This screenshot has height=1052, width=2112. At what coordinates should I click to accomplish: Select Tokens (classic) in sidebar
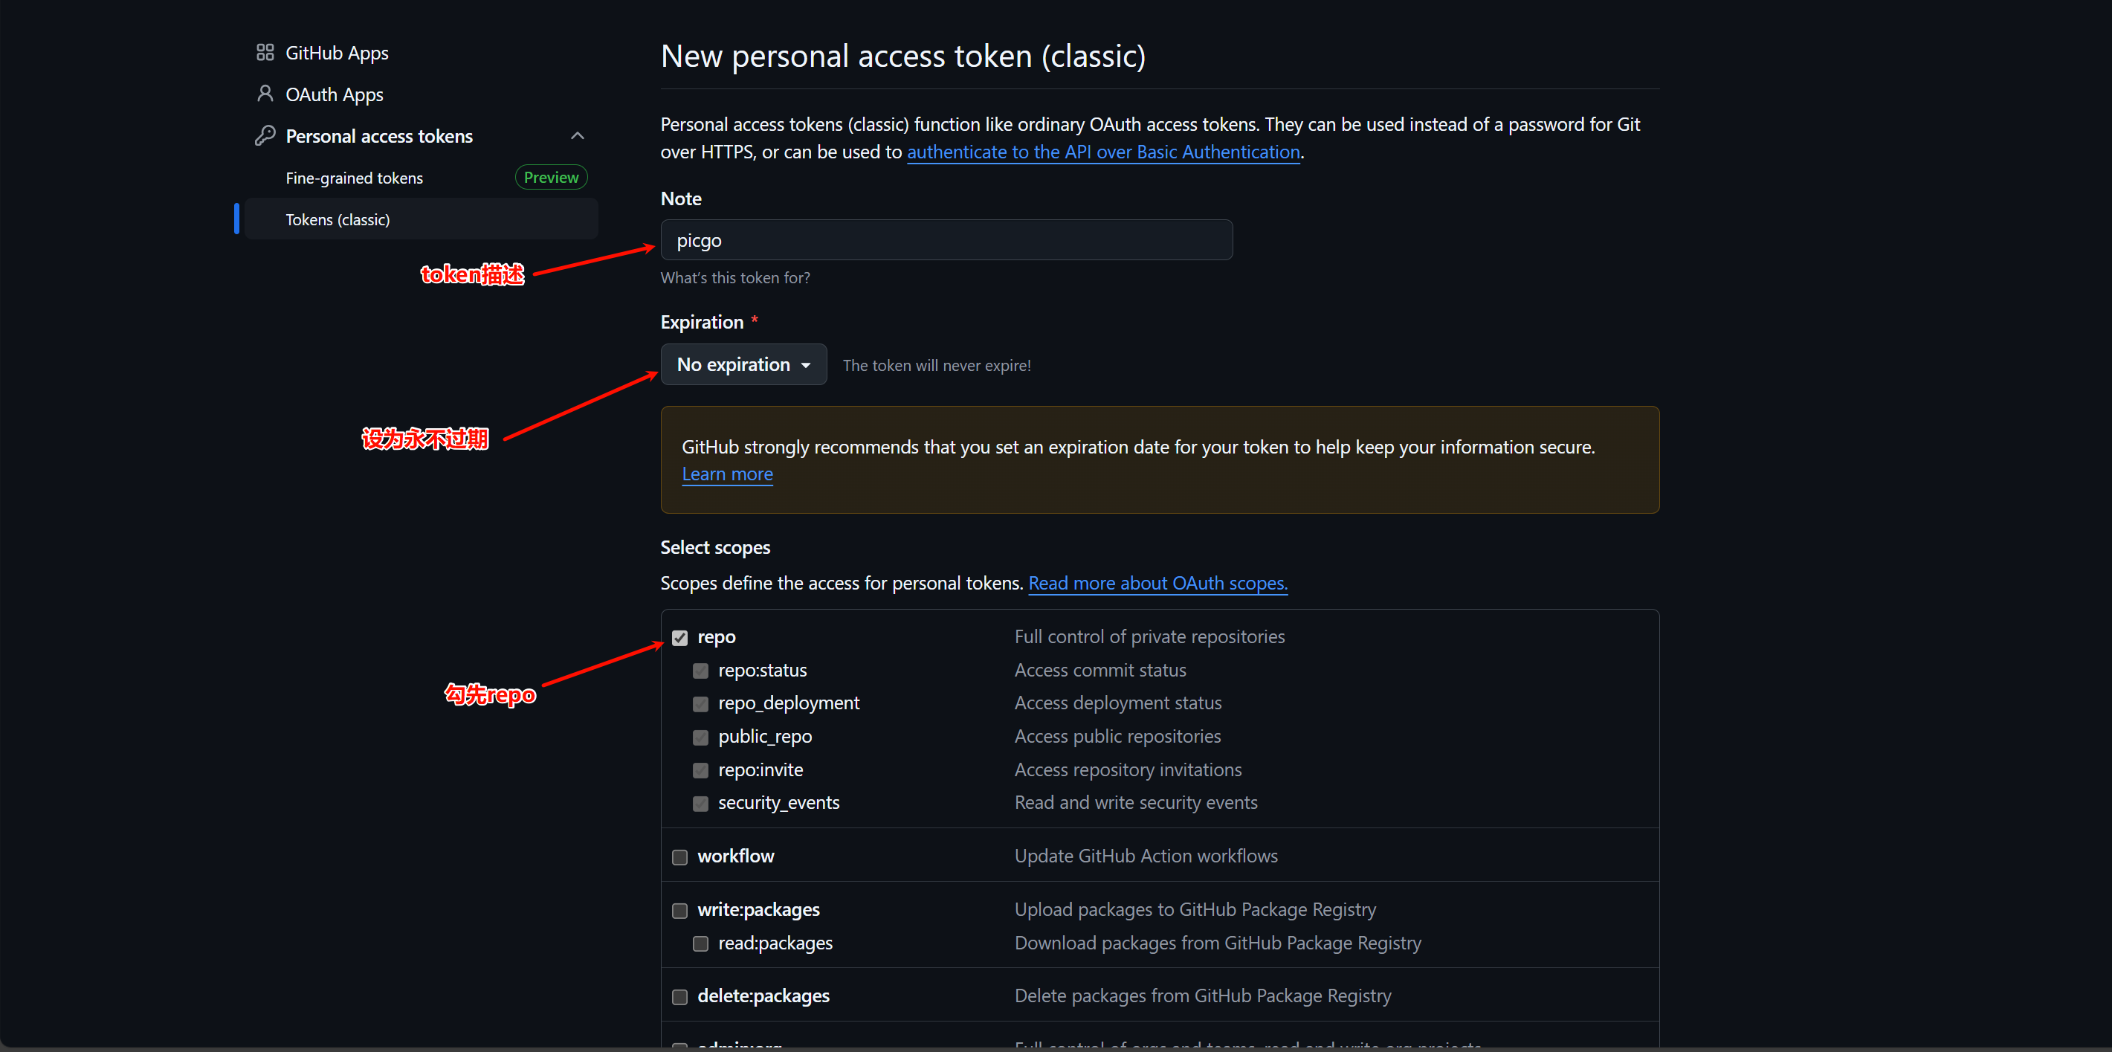[338, 220]
